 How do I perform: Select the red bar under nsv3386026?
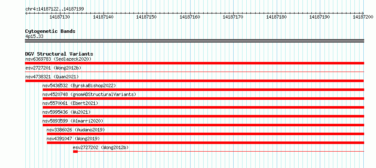pos(205,134)
